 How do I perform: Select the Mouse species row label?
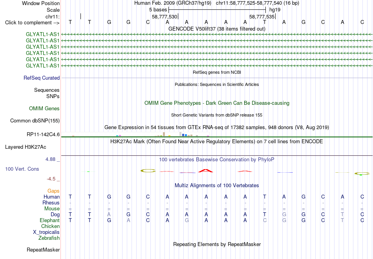(x=52, y=209)
